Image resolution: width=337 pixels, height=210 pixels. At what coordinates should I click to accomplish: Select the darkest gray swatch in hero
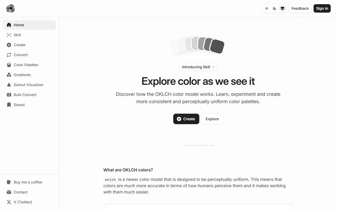click(x=217, y=46)
